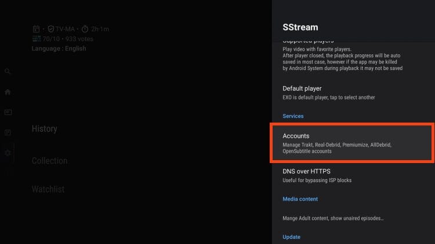Open Manage Adult content setting
The height and width of the screenshot is (244, 435).
point(352,219)
